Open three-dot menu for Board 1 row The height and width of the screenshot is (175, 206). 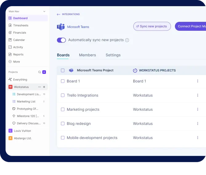tap(198, 81)
